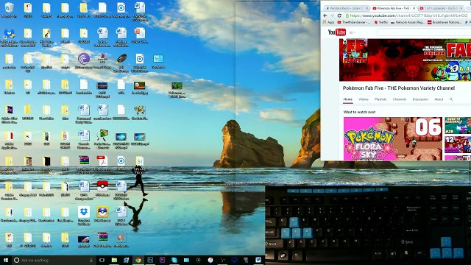Open Skype from the taskbar
This screenshot has height=265, width=471.
click(x=174, y=260)
